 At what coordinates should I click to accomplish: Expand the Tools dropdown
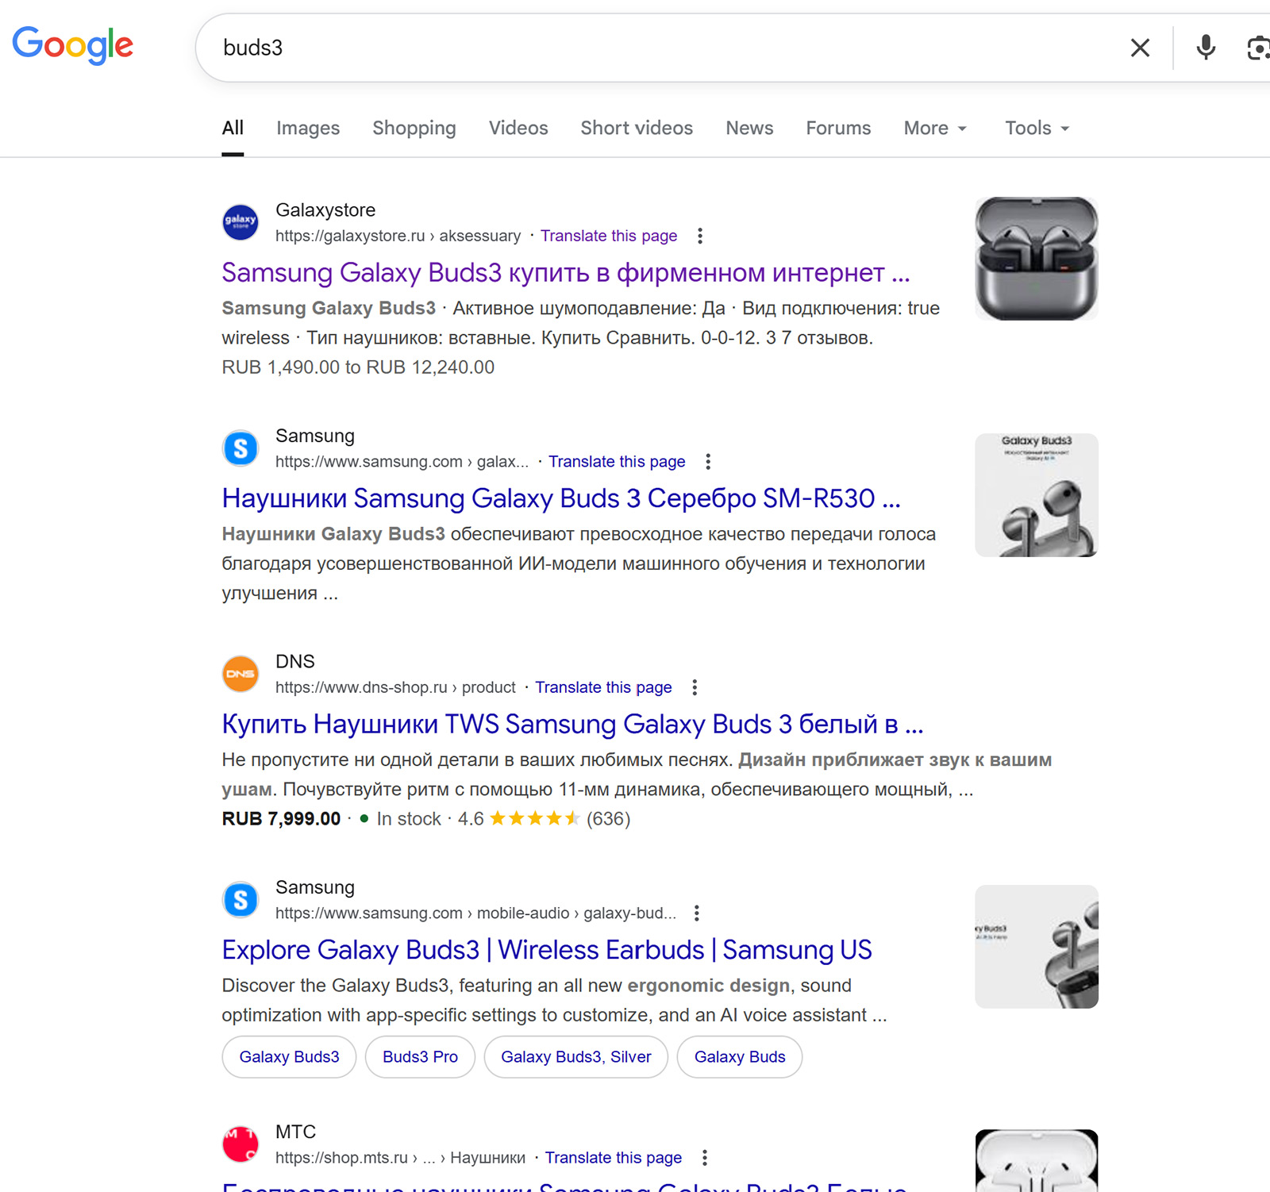point(1037,129)
